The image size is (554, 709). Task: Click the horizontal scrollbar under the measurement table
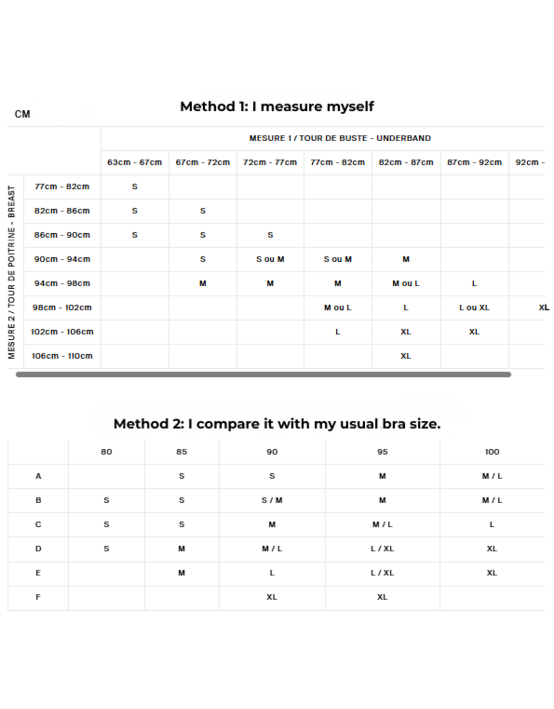[x=263, y=374]
